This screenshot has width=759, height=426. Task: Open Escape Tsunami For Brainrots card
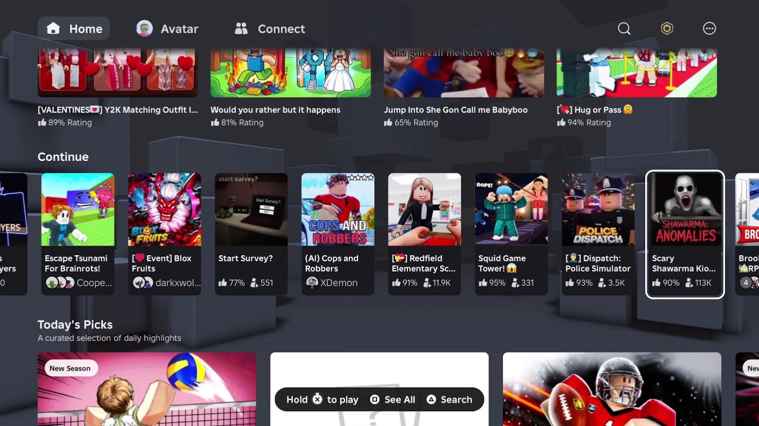point(78,234)
